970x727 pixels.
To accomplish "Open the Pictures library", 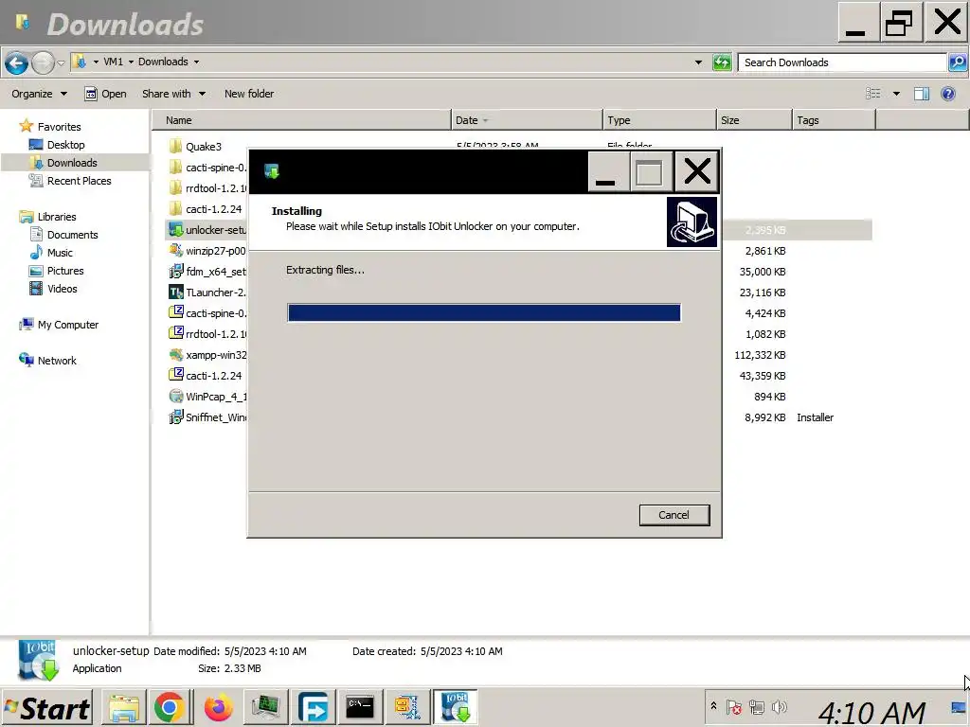I will [65, 271].
